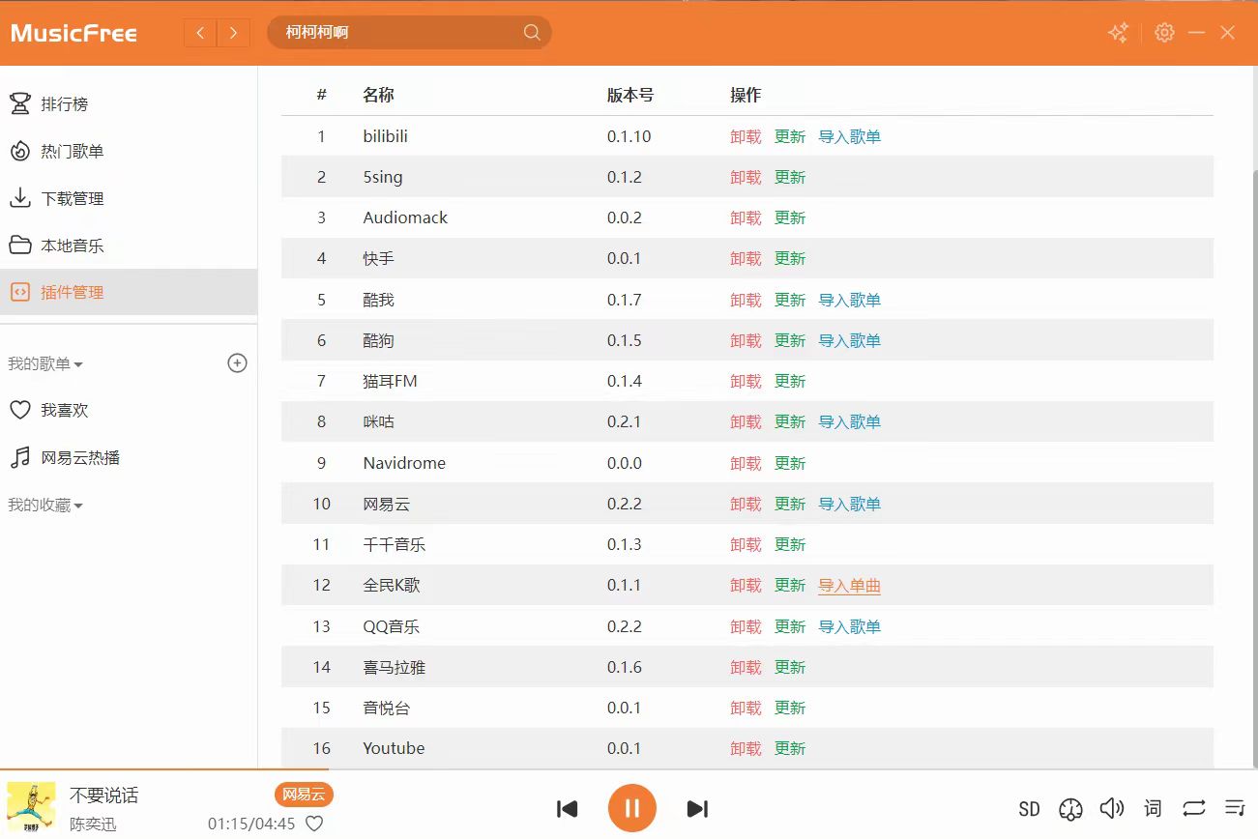Update the Youtube plugin
1258x839 pixels.
click(x=790, y=748)
